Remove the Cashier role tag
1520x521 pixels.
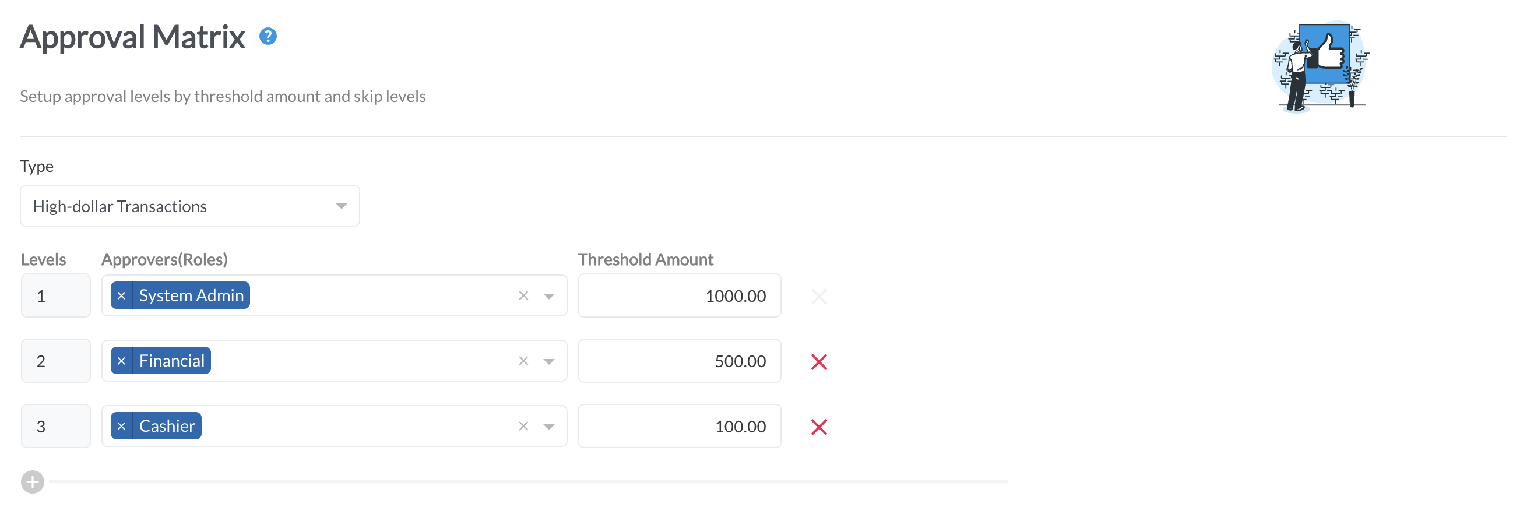pyautogui.click(x=122, y=426)
